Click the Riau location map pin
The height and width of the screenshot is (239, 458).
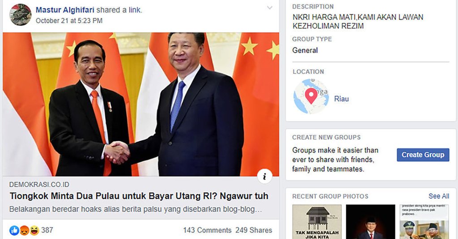(311, 96)
